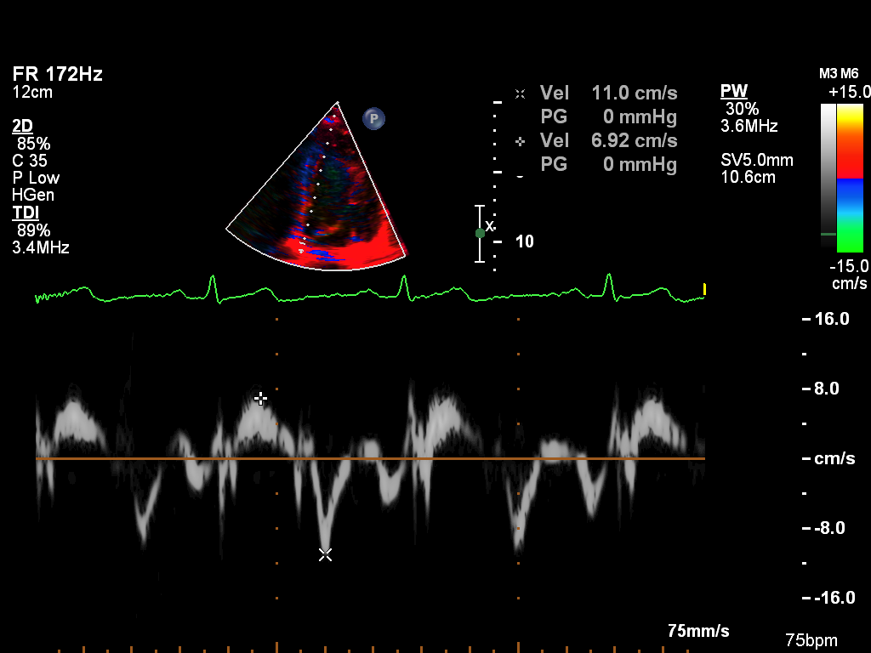Select the plus caliper on the waveform peak
The width and height of the screenshot is (871, 653).
click(261, 398)
